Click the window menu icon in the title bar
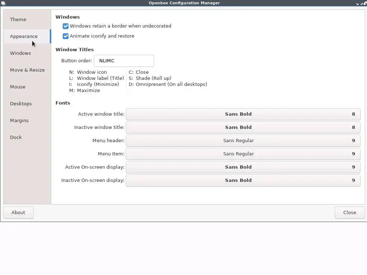The width and height of the screenshot is (367, 275). click(3, 3)
